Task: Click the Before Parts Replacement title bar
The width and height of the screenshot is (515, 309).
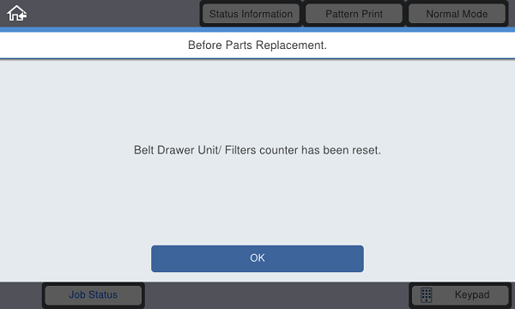Action: pos(257,45)
